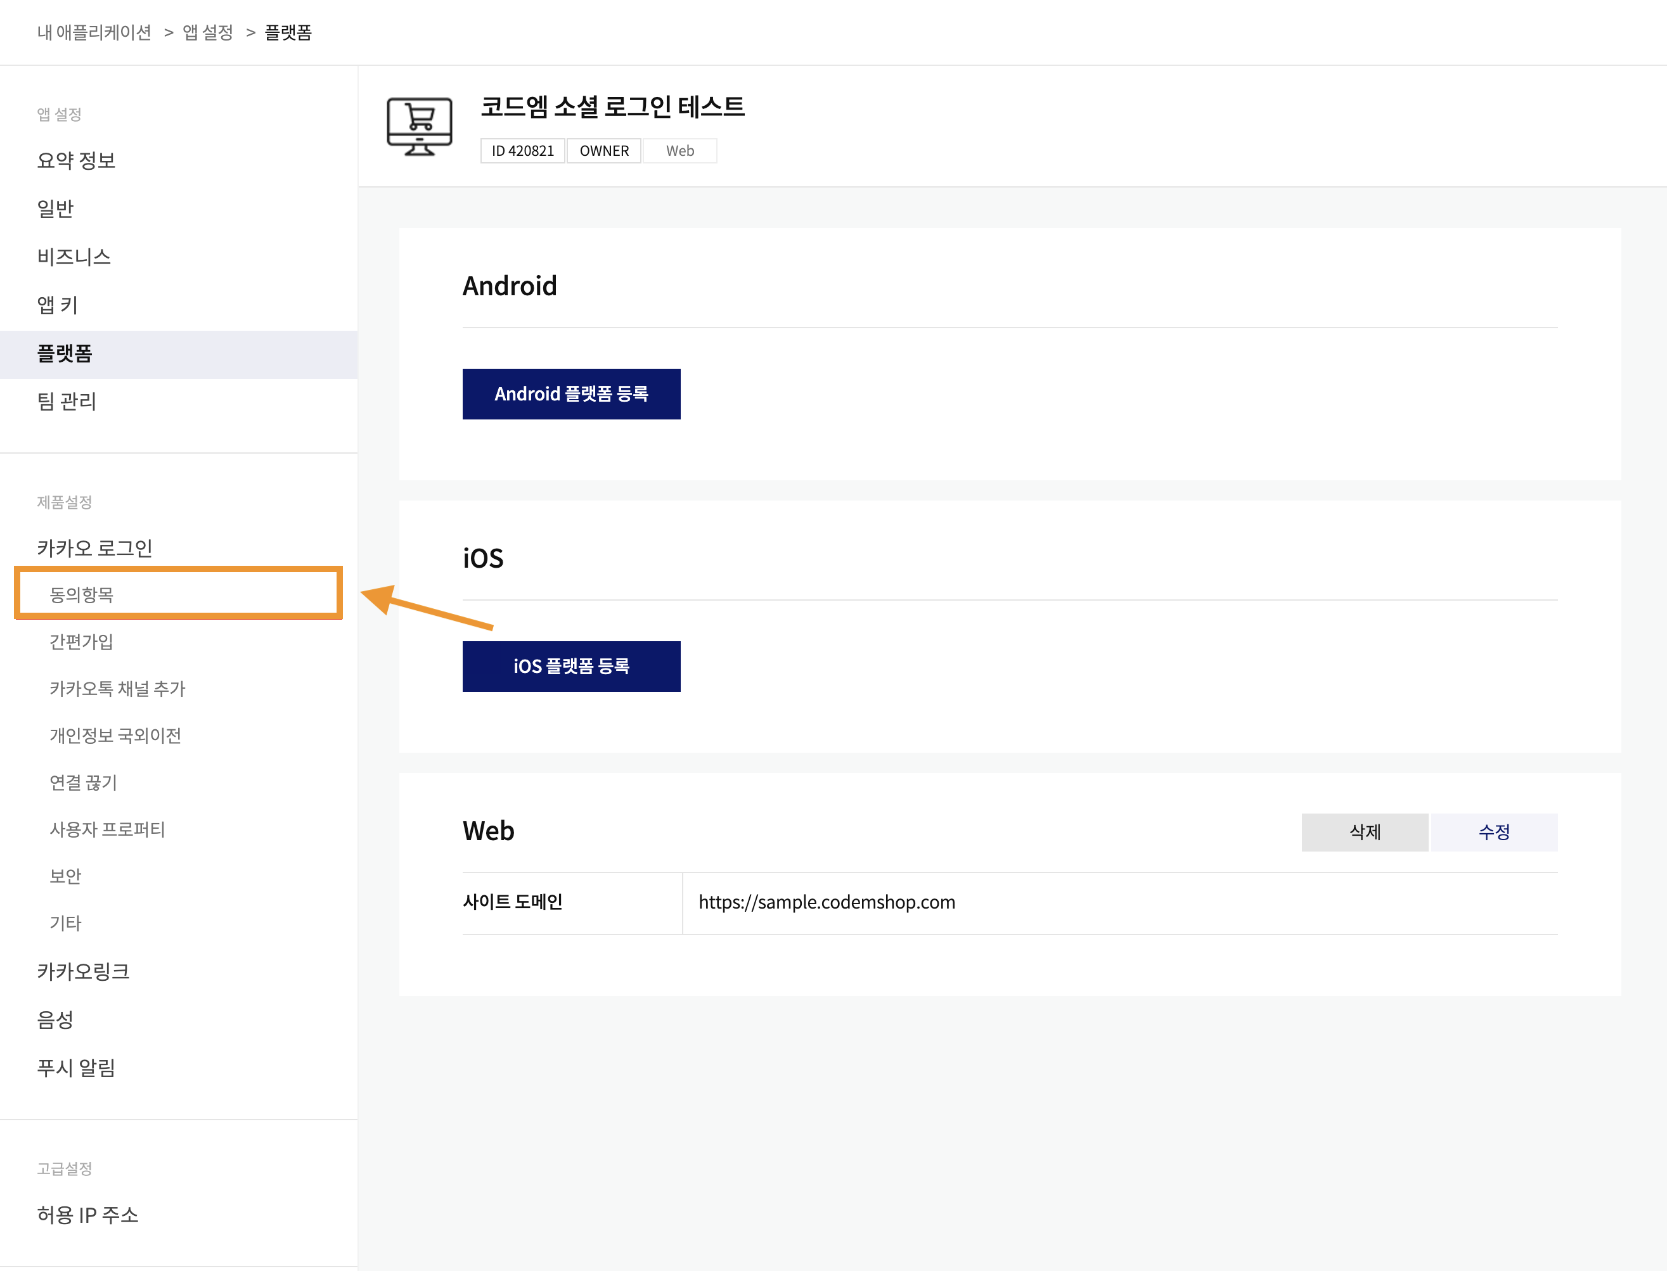Click iOS 플랫폼 등록 button

tap(571, 667)
